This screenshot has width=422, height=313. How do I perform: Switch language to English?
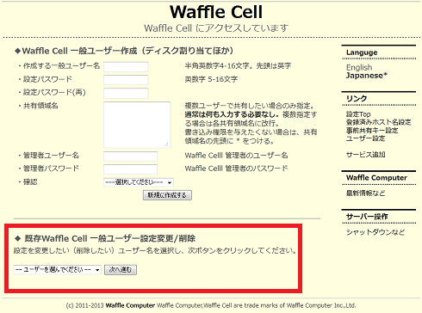(x=359, y=68)
